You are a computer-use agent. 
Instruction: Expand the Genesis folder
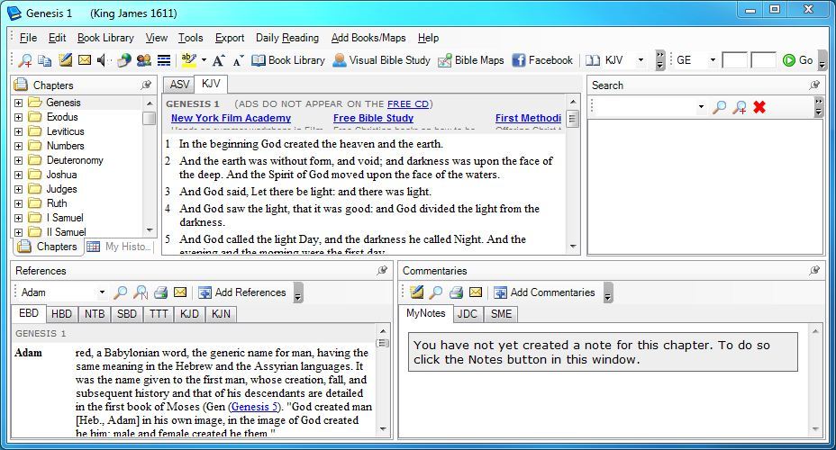(x=18, y=103)
